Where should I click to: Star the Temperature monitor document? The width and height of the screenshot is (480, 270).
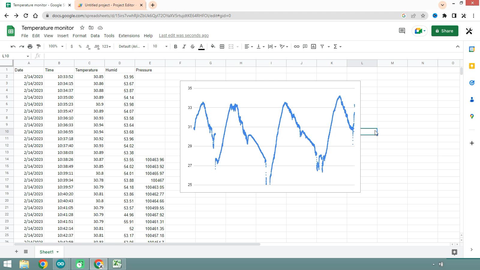(82, 28)
